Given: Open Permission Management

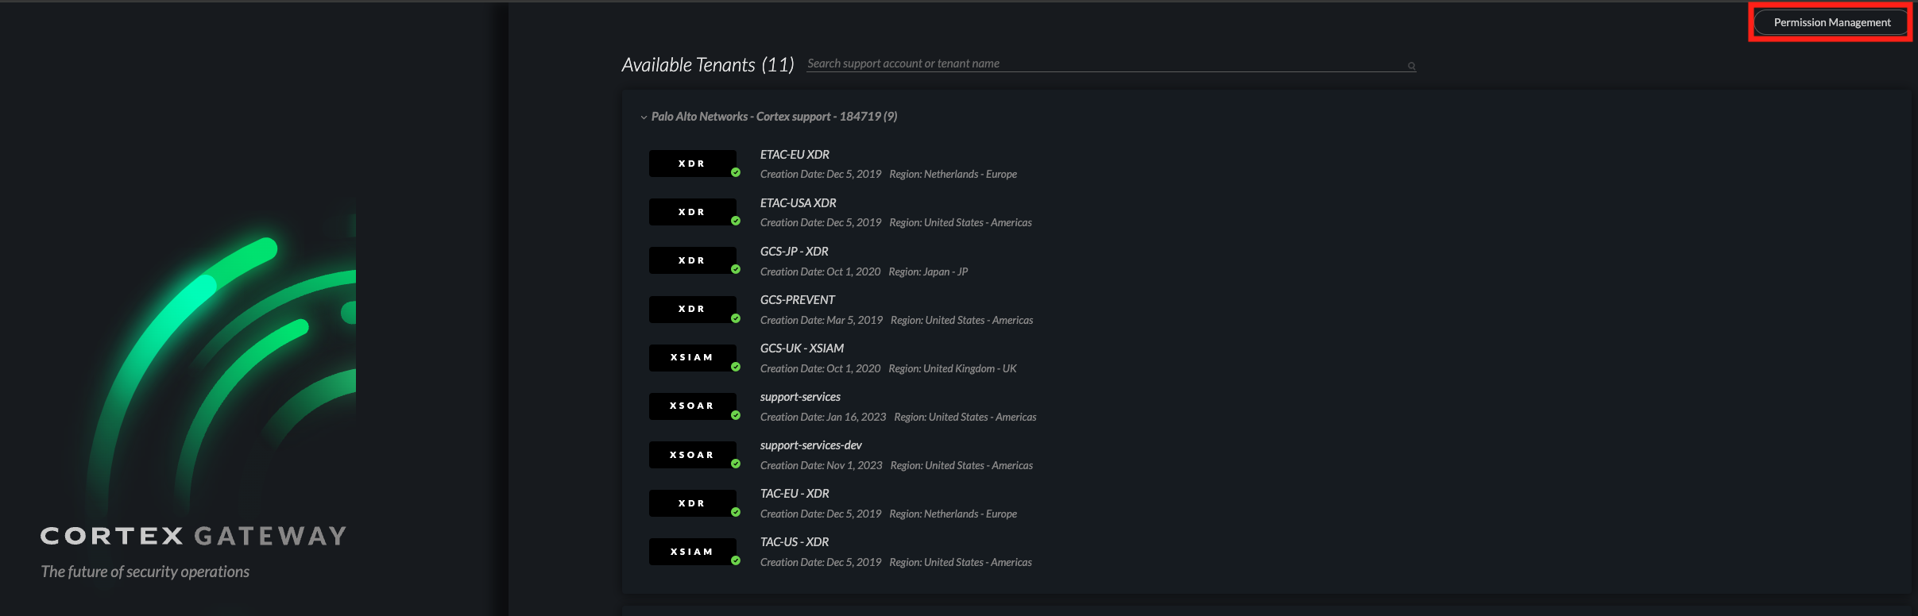Looking at the screenshot, I should [1831, 22].
